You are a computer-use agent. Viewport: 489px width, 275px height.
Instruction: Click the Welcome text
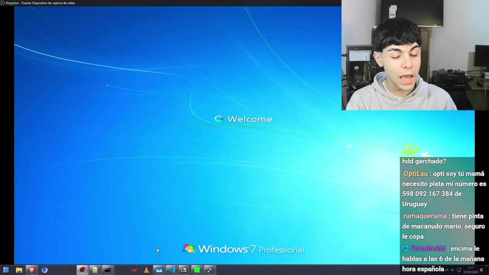(x=250, y=119)
